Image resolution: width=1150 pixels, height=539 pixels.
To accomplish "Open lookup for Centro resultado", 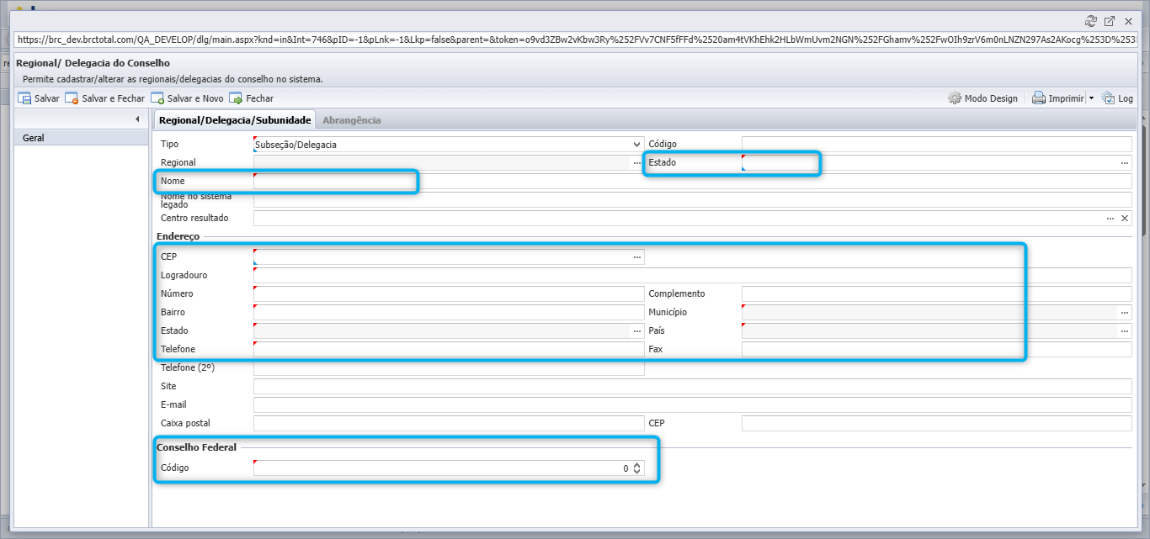I will (x=1110, y=219).
